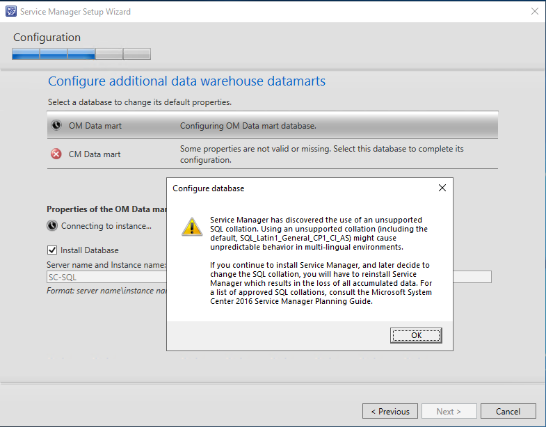Cancel the Service Manager setup
Viewport: 546px width, 427px height.
click(x=508, y=411)
